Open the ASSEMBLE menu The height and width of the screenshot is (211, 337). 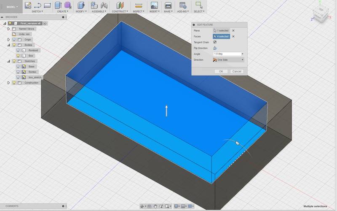pyautogui.click(x=99, y=11)
